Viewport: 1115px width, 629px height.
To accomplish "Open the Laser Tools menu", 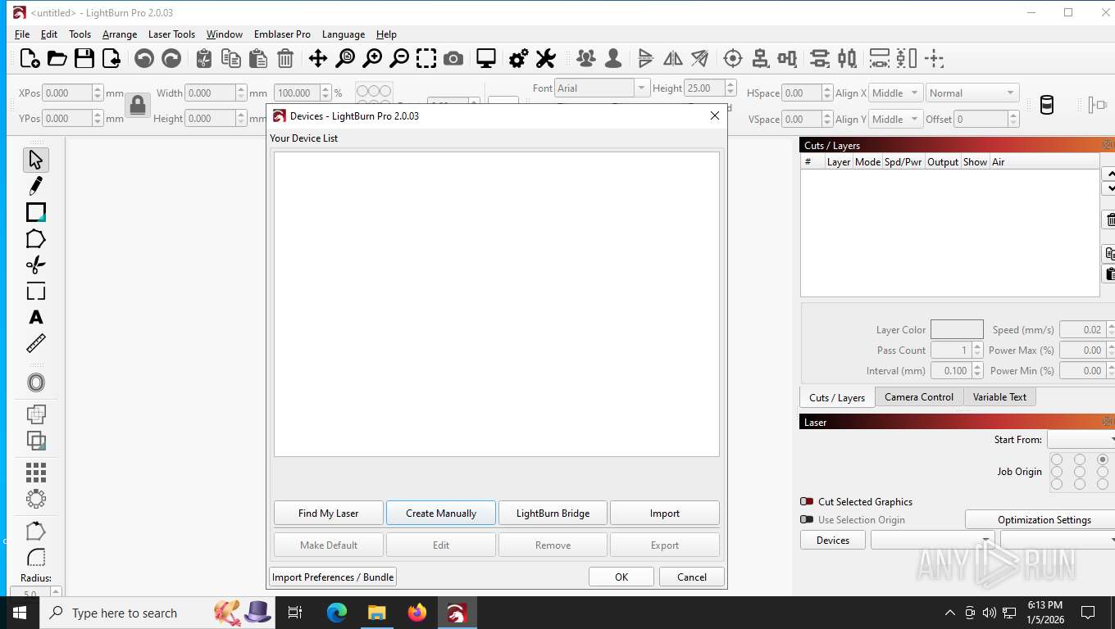I will click(171, 34).
